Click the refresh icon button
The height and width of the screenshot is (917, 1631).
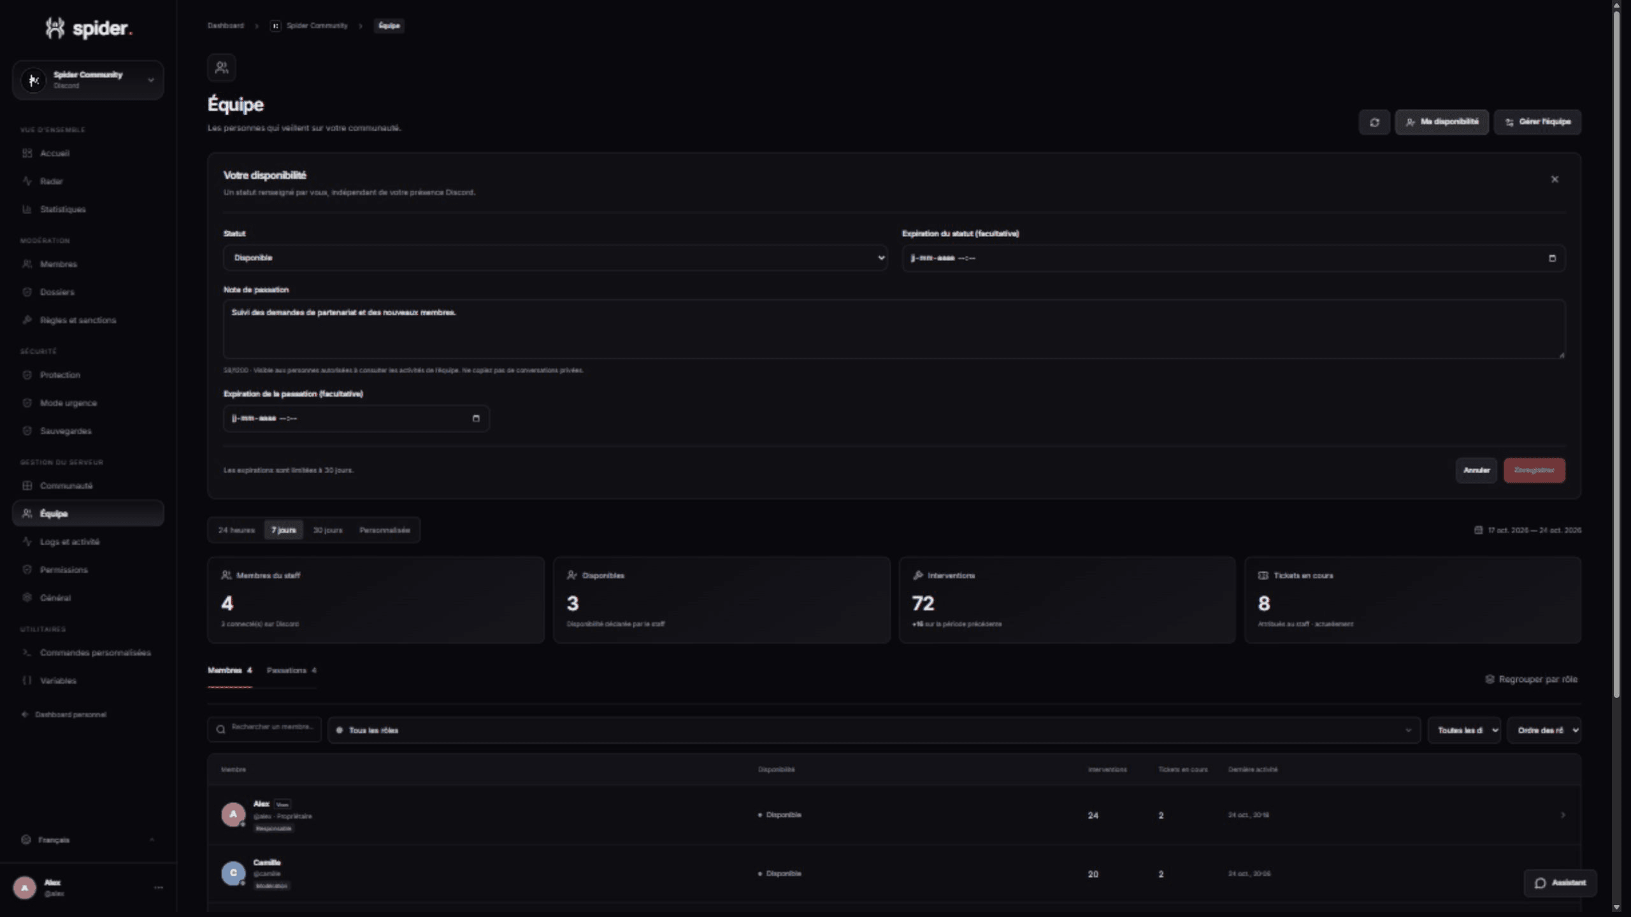click(1374, 122)
